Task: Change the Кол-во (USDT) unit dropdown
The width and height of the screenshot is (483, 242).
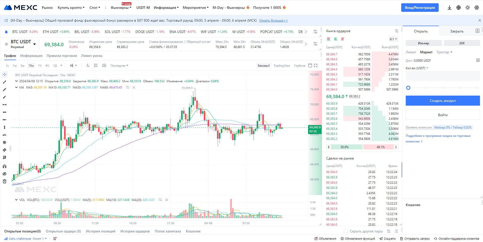Action: (x=417, y=68)
